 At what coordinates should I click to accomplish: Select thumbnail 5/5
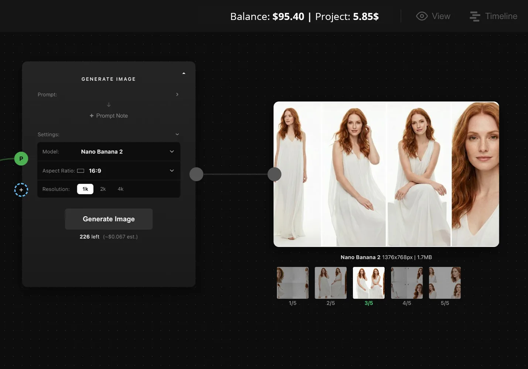445,283
